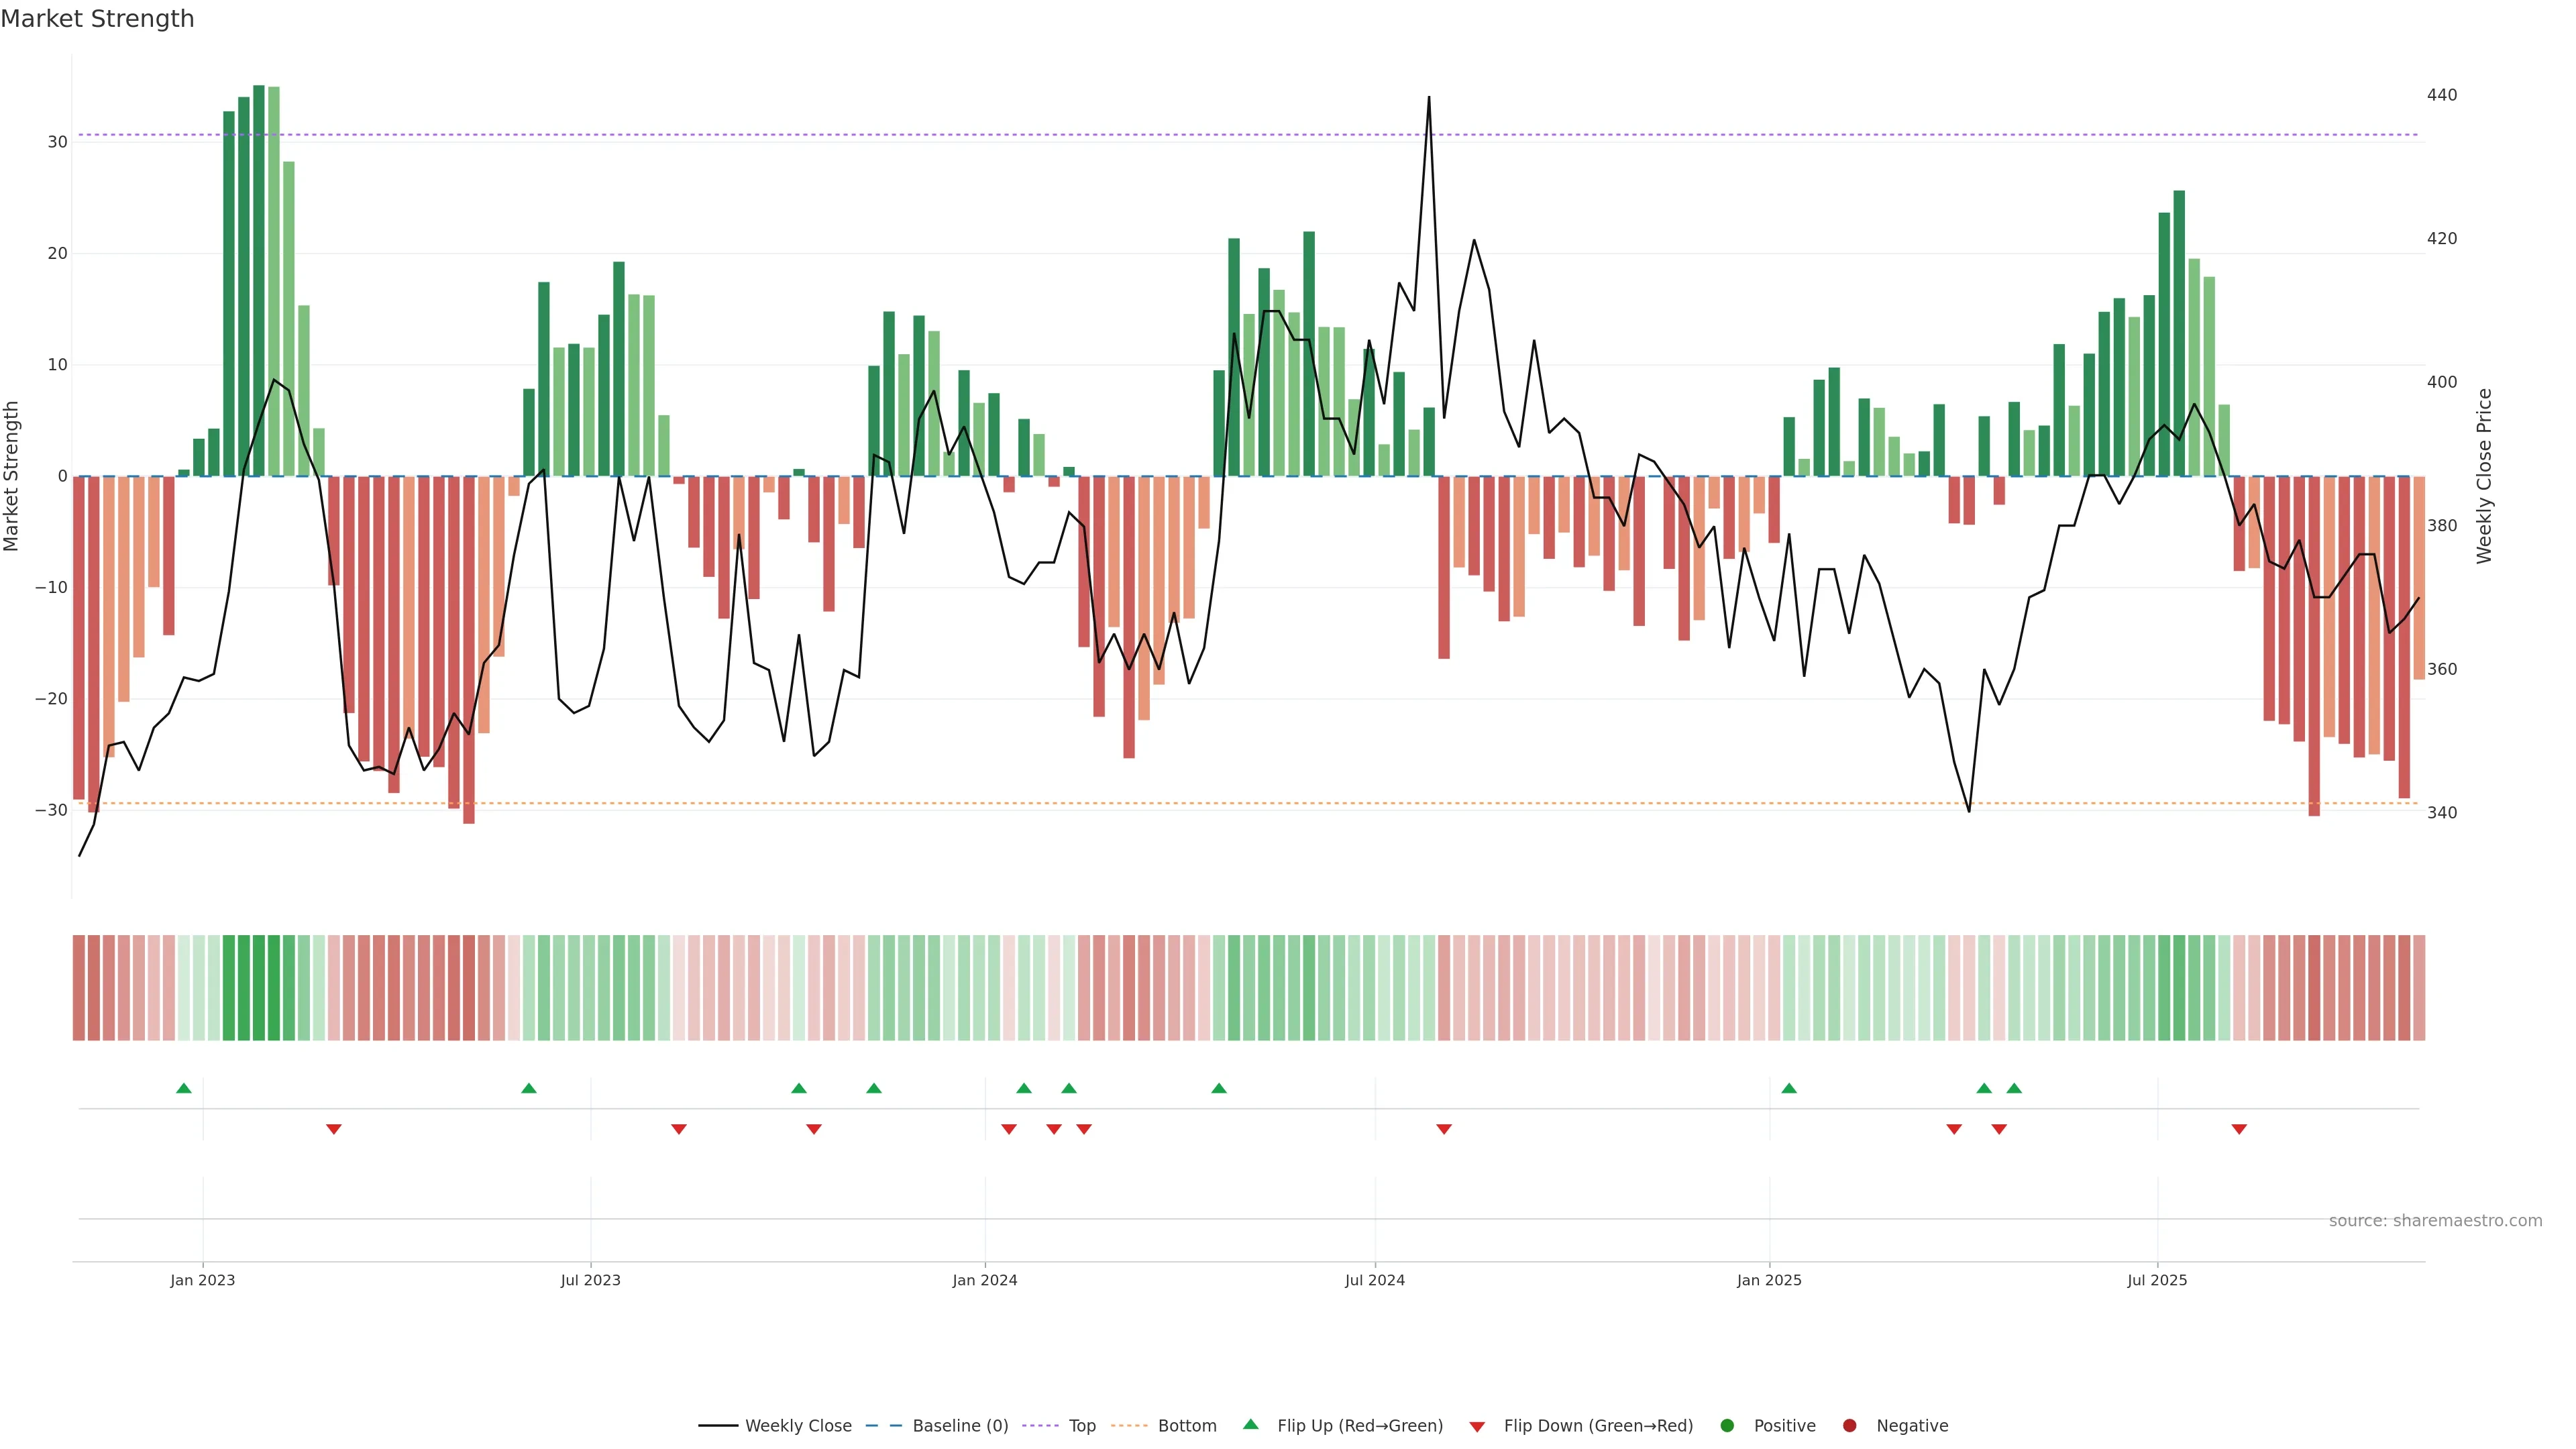Image resolution: width=2576 pixels, height=1449 pixels.
Task: Click Flip Up green triangle legend icon
Action: (1250, 1424)
